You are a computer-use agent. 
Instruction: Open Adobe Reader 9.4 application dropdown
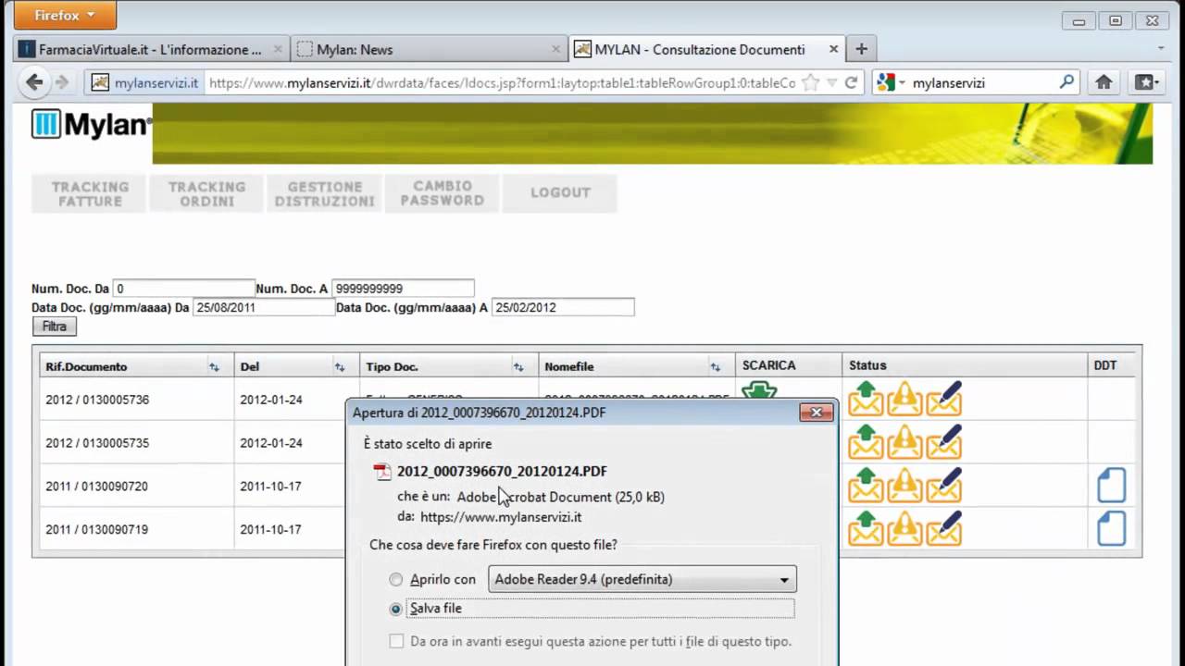[642, 580]
